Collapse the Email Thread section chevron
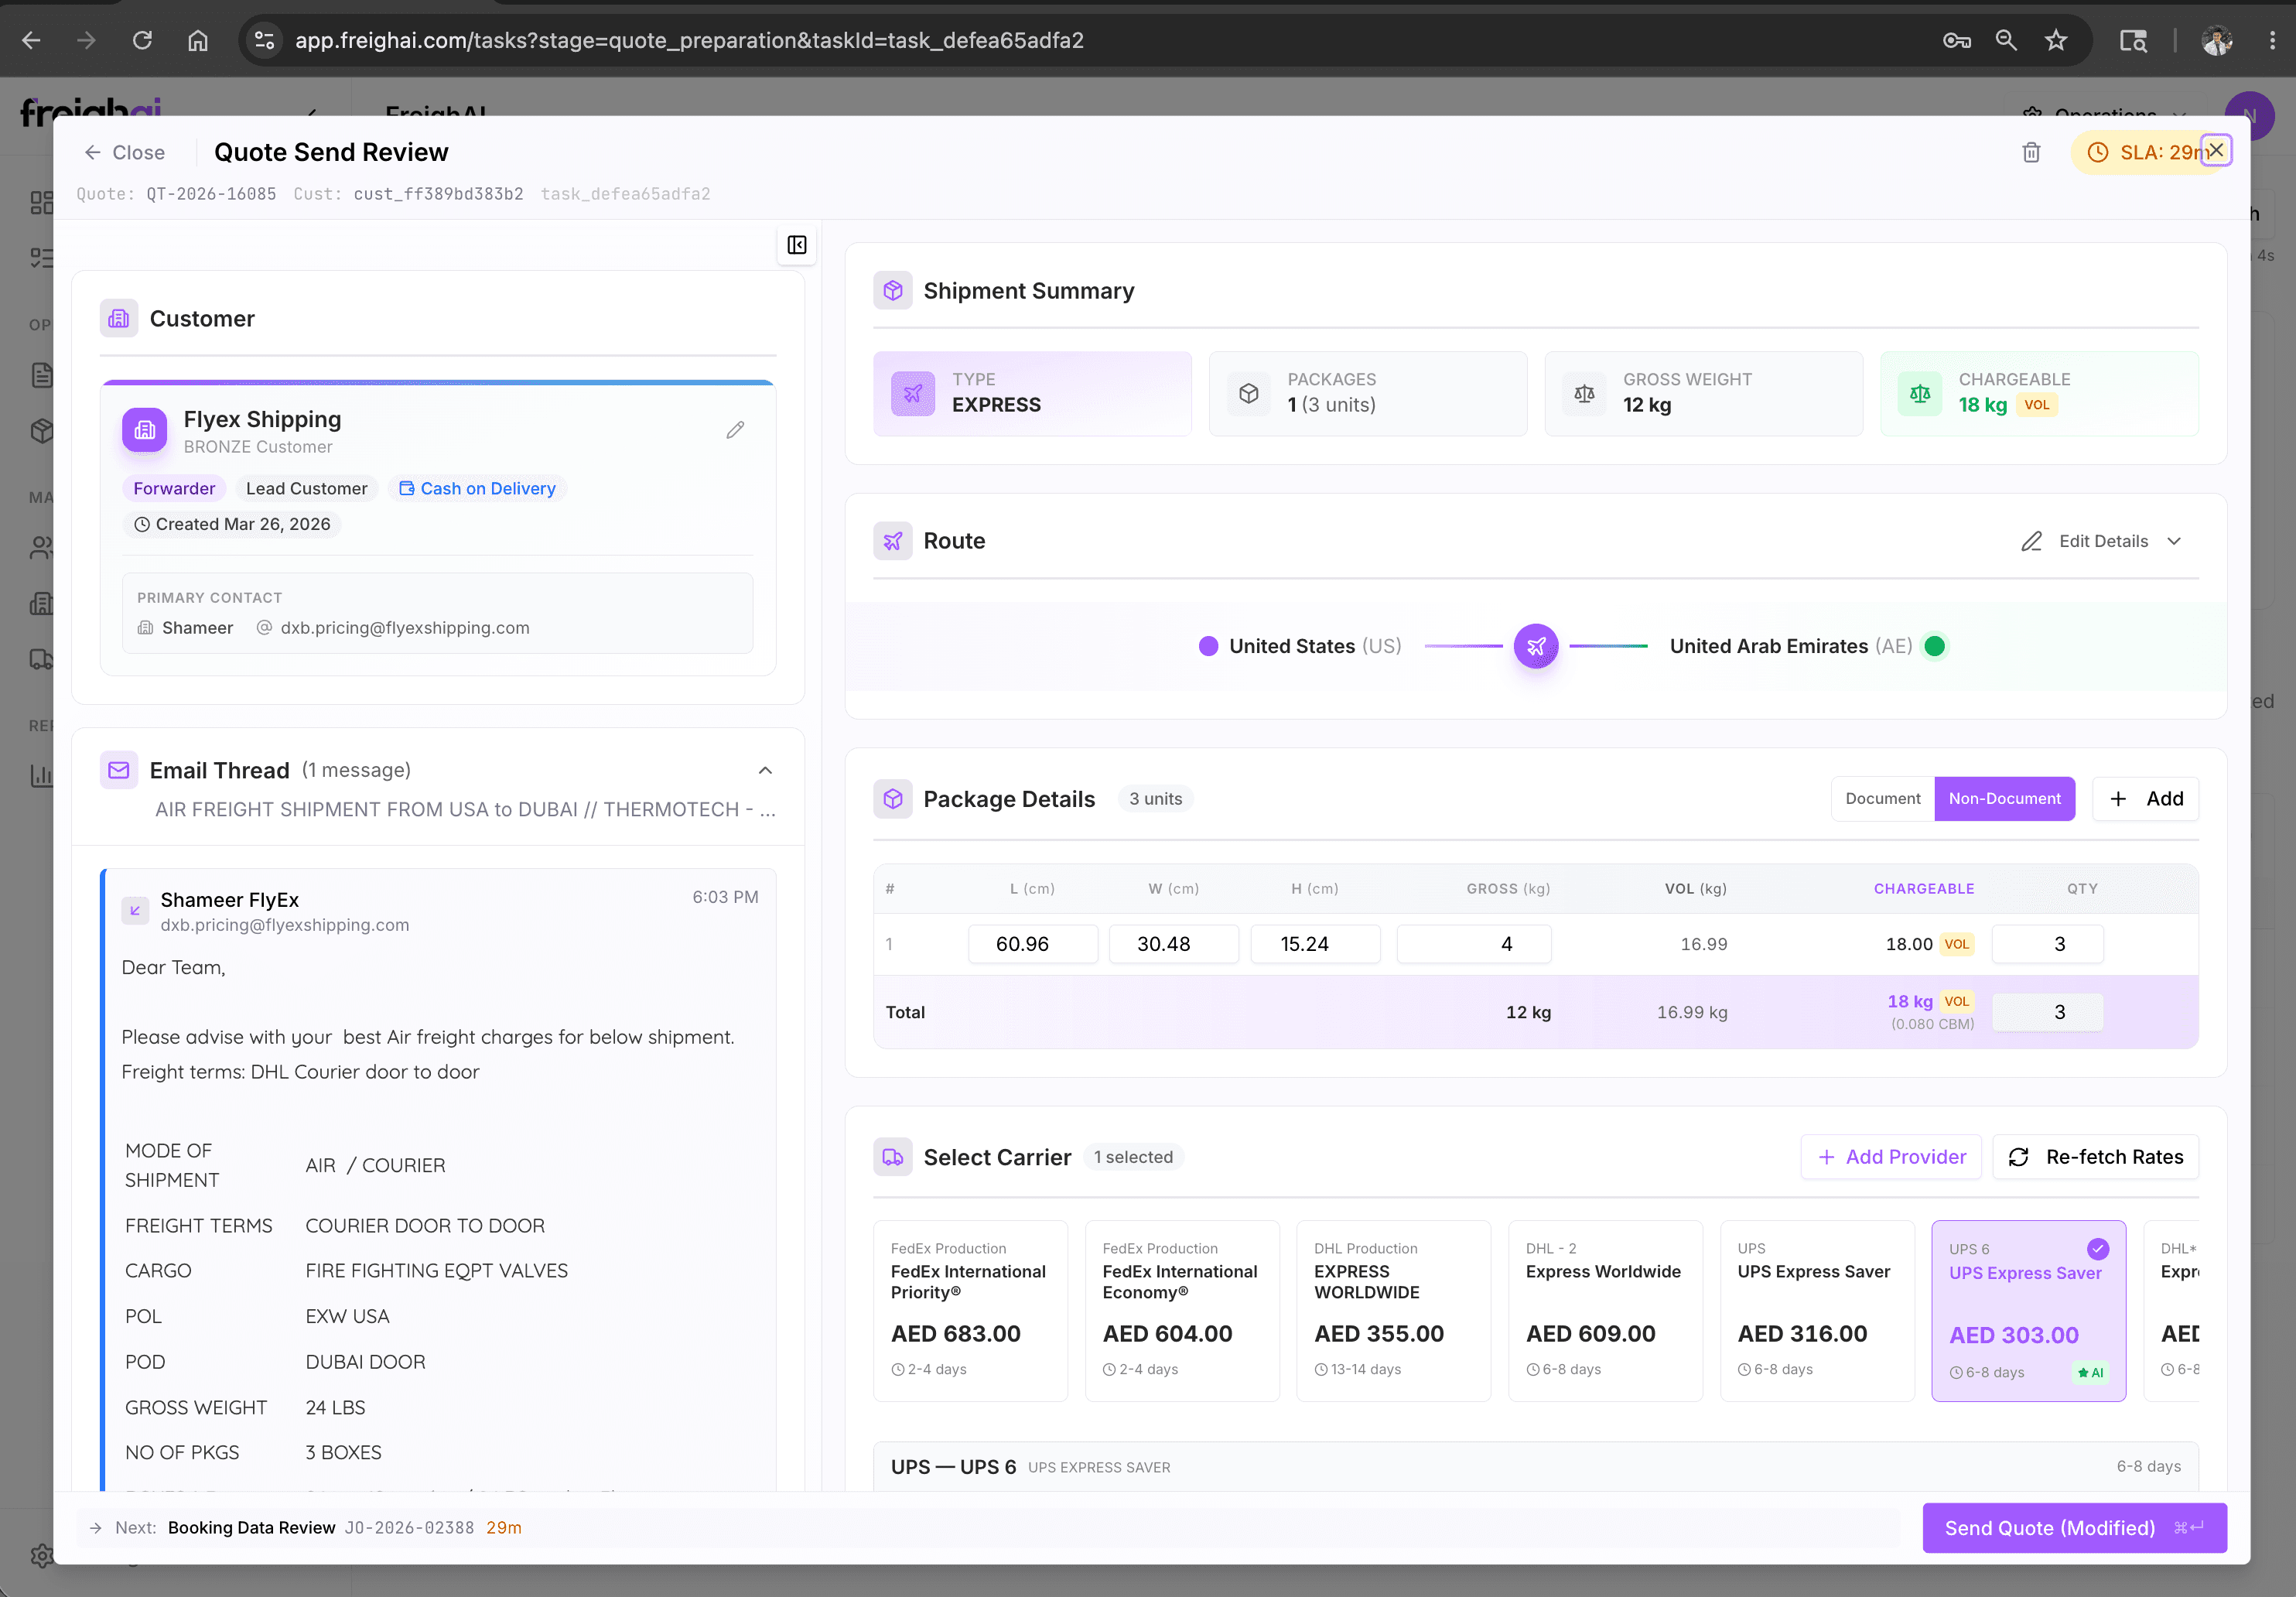This screenshot has width=2296, height=1597. (765, 770)
